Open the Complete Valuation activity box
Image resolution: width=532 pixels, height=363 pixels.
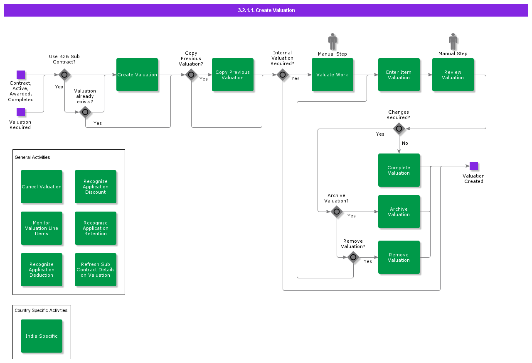click(x=399, y=170)
